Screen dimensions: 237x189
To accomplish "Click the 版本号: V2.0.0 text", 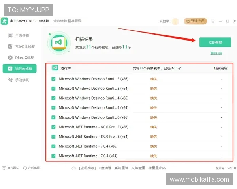I will pos(226,168).
